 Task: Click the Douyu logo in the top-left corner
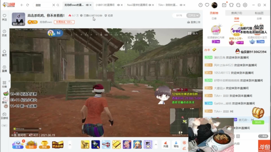click(9, 5)
